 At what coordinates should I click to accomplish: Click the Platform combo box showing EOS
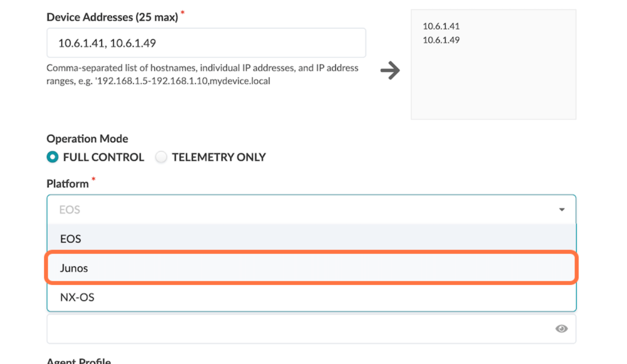304,210
